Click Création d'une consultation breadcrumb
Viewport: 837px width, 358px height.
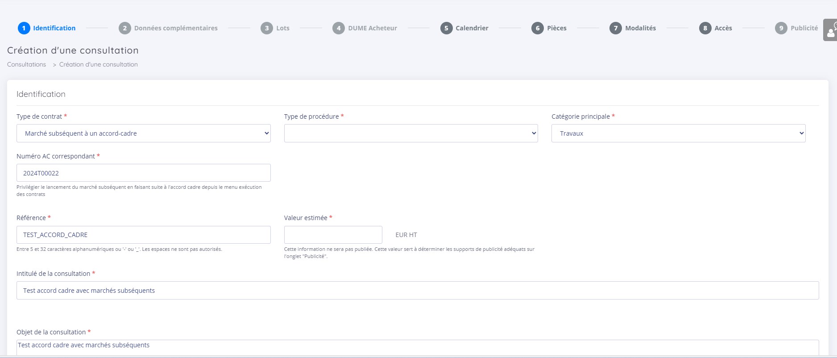(98, 64)
